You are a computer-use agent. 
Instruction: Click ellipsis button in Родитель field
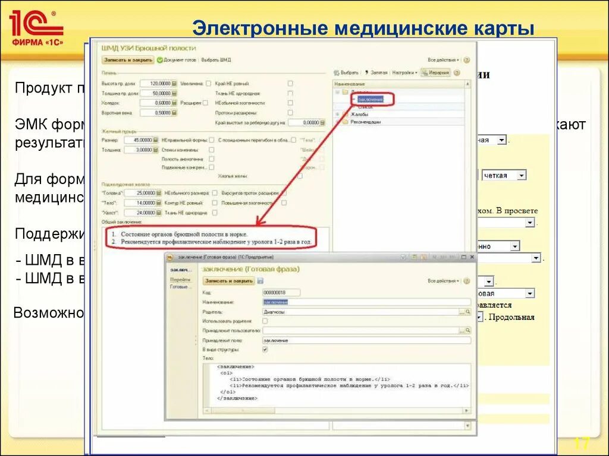[x=462, y=312]
